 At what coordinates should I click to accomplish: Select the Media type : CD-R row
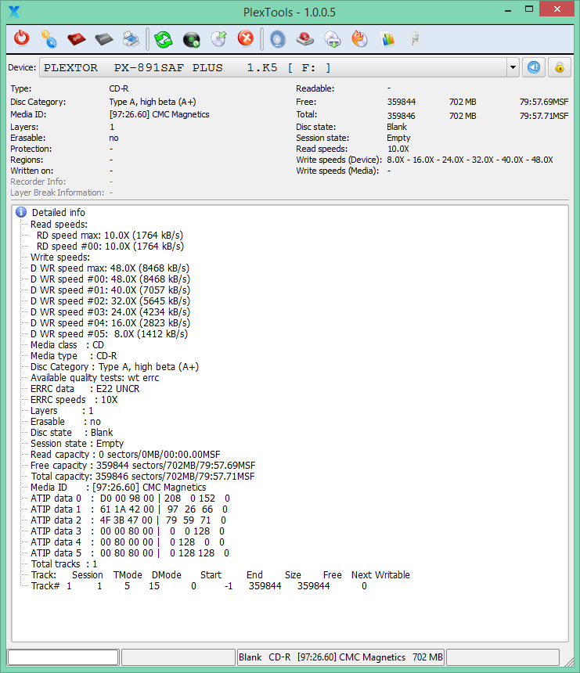74,356
